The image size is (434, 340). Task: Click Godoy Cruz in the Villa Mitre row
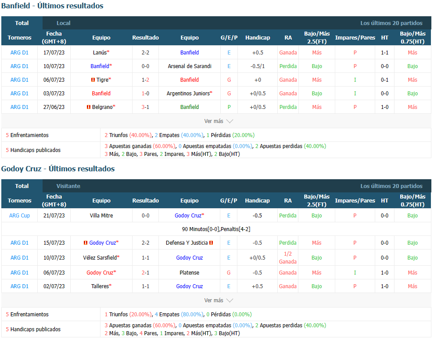click(x=188, y=215)
